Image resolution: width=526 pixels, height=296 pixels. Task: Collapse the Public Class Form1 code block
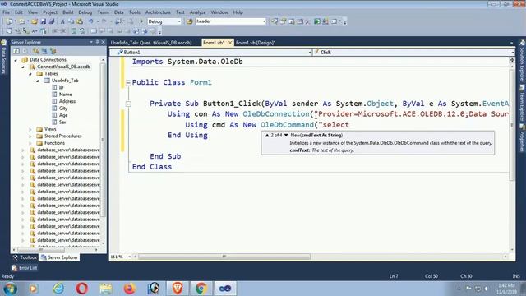tap(128, 82)
